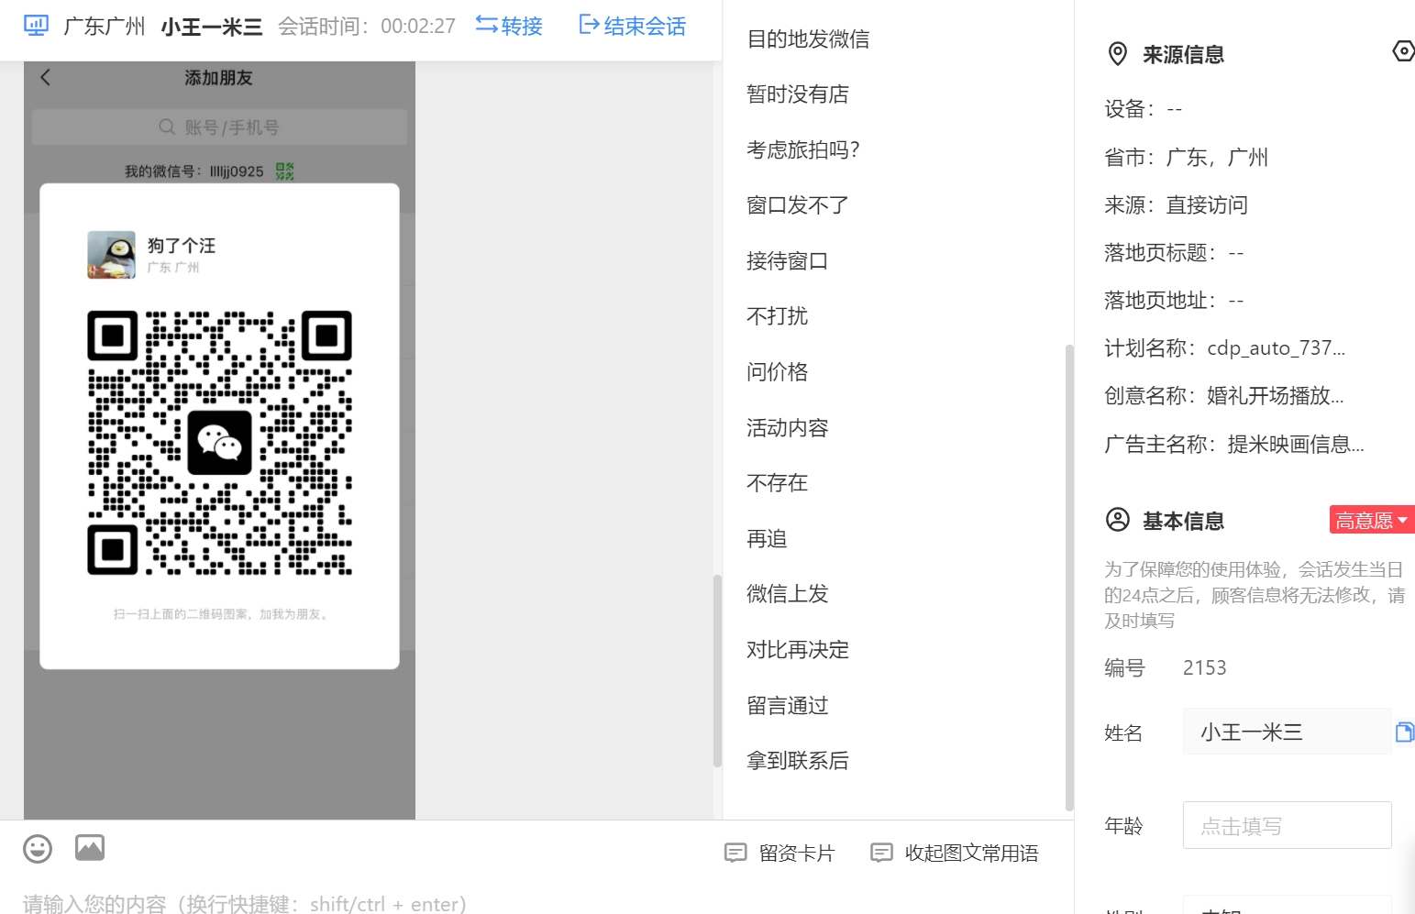Select quick reply 拿到联系后
The height and width of the screenshot is (914, 1415).
pyautogui.click(x=798, y=761)
